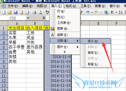
Task: Save the workbook with the floppy disk icon
Action: pos(16,12)
